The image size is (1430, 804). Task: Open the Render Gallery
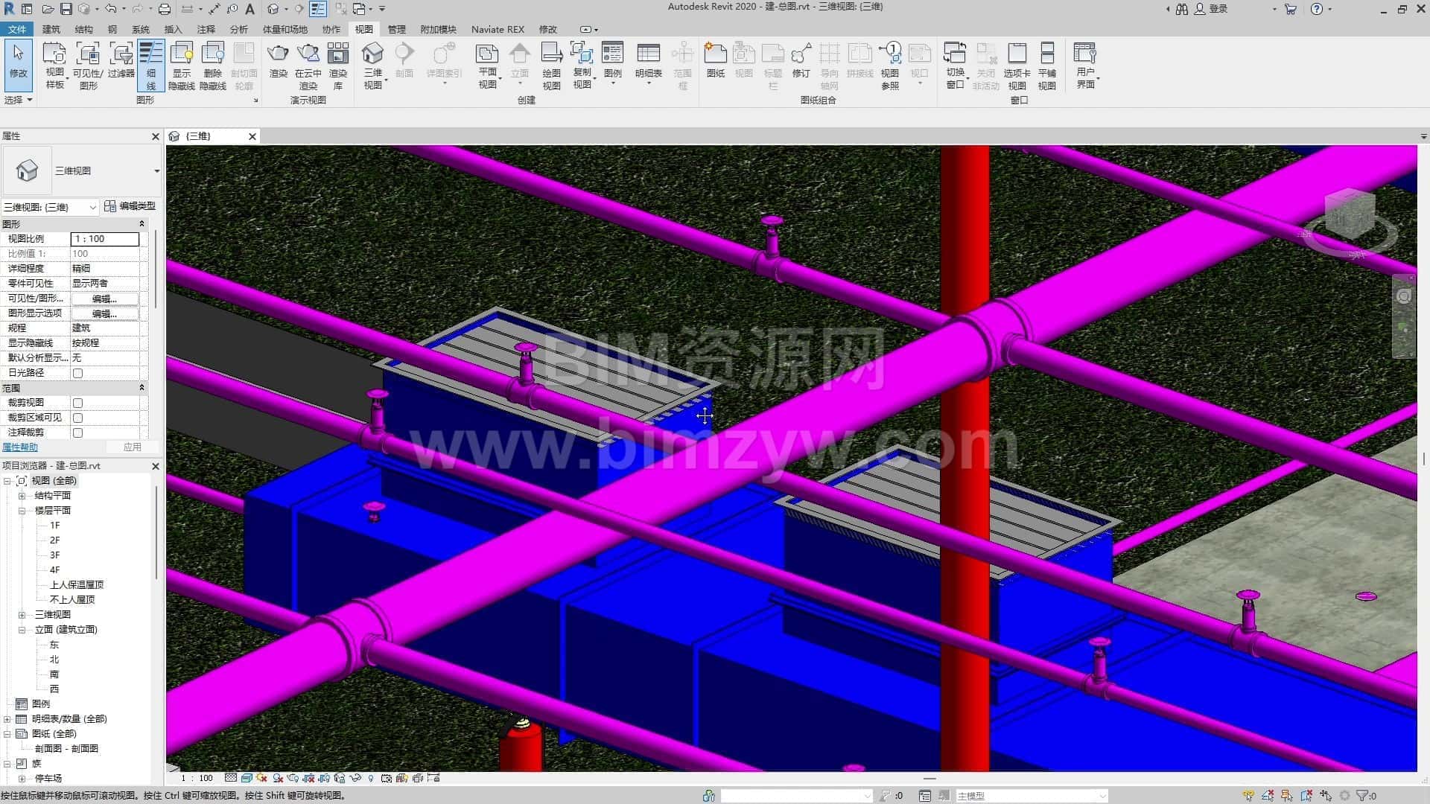(x=338, y=66)
